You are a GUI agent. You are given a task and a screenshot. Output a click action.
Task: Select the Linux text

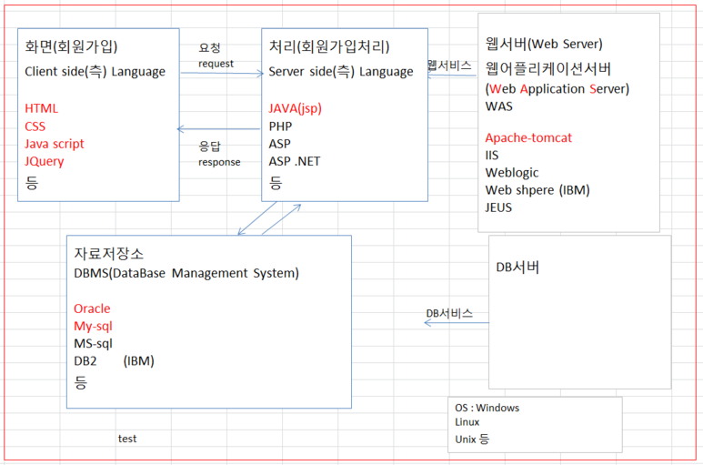click(x=467, y=422)
